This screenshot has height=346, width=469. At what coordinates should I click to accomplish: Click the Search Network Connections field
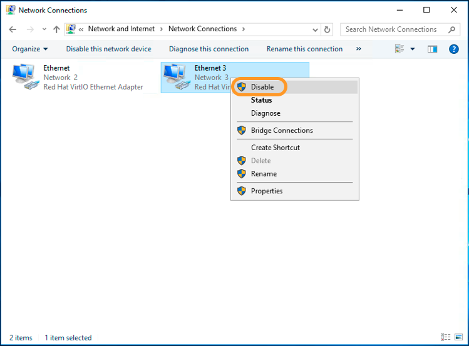point(393,29)
